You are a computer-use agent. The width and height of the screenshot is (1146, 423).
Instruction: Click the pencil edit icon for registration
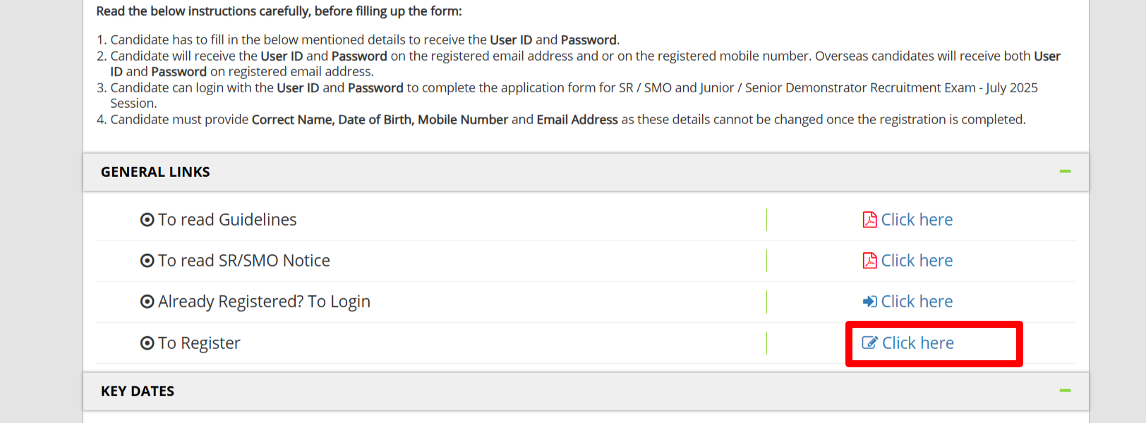pos(870,343)
